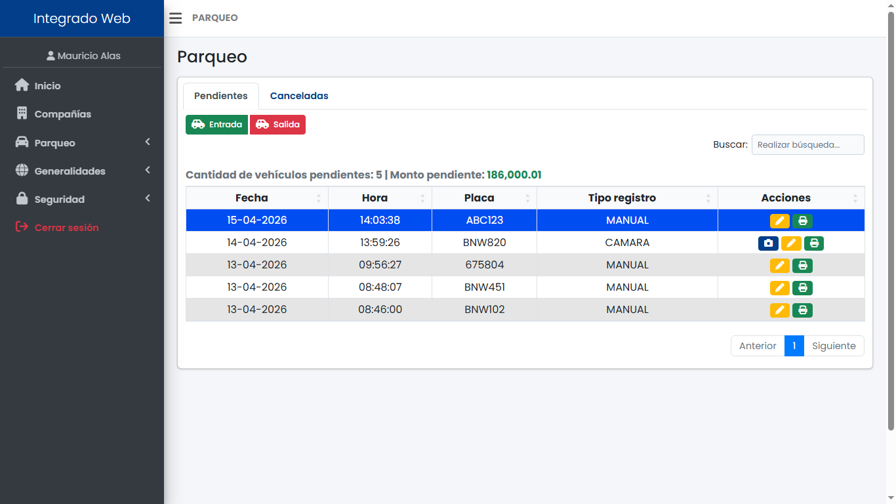
Task: Expand the Generalidades submenu
Action: pos(147,171)
